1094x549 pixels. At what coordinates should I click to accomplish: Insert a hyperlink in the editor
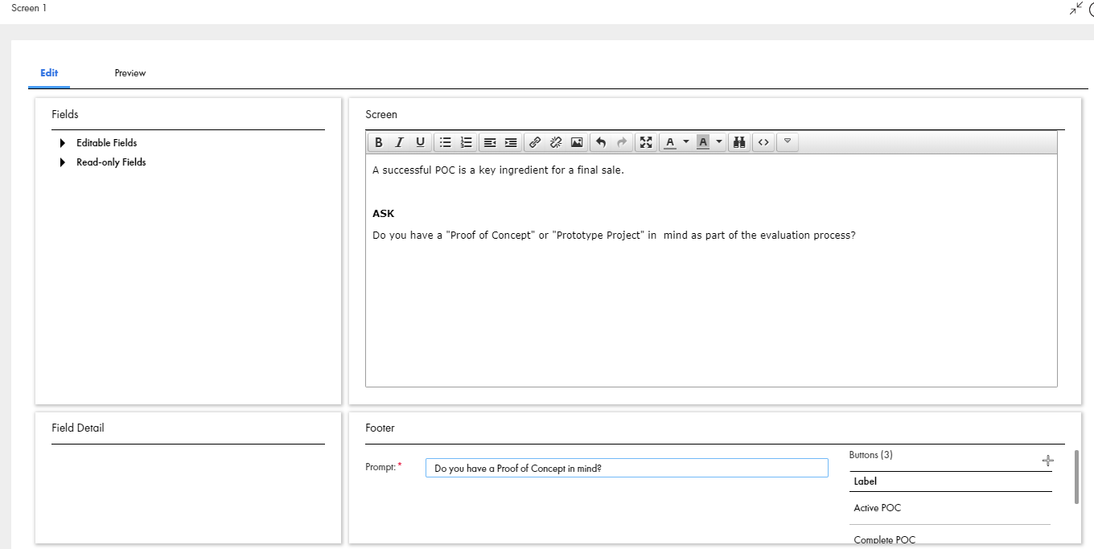(535, 142)
